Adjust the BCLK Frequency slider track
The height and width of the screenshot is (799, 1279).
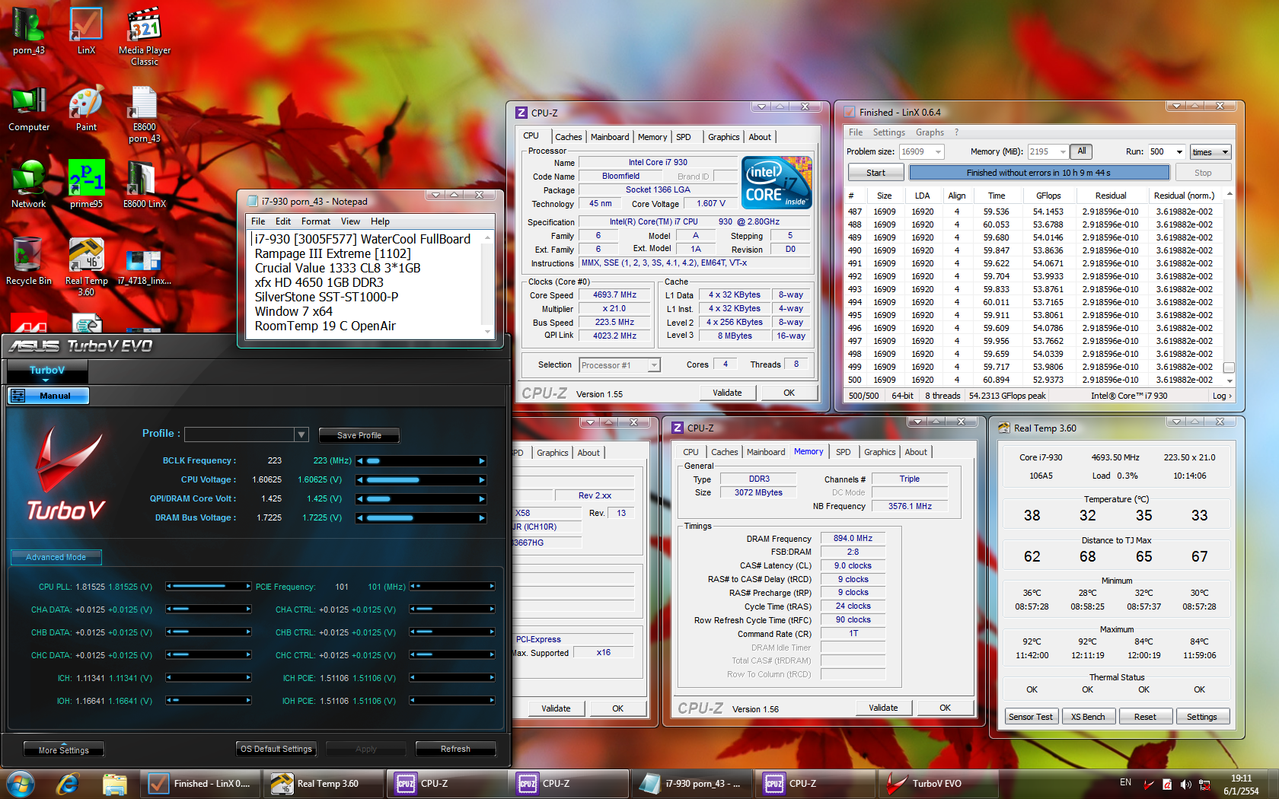coord(420,461)
